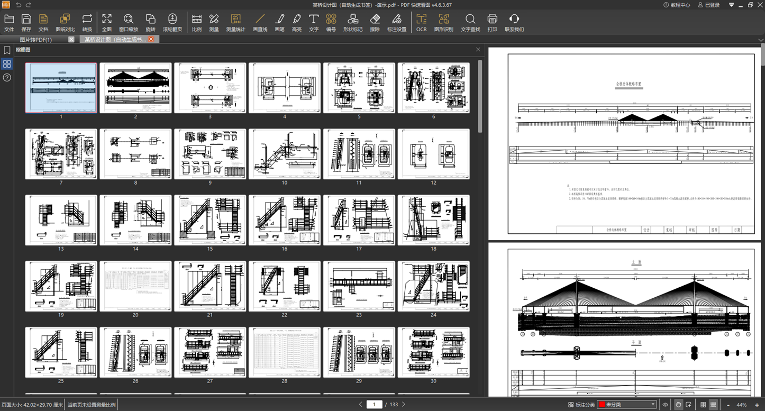This screenshot has width=765, height=411.
Task: Select the 擦除 eraser tool
Action: [x=375, y=23]
